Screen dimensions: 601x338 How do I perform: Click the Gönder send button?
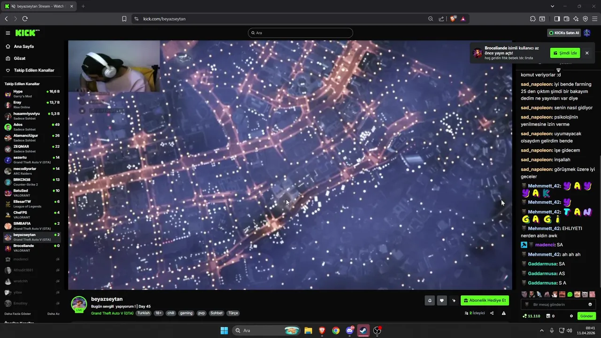click(586, 316)
